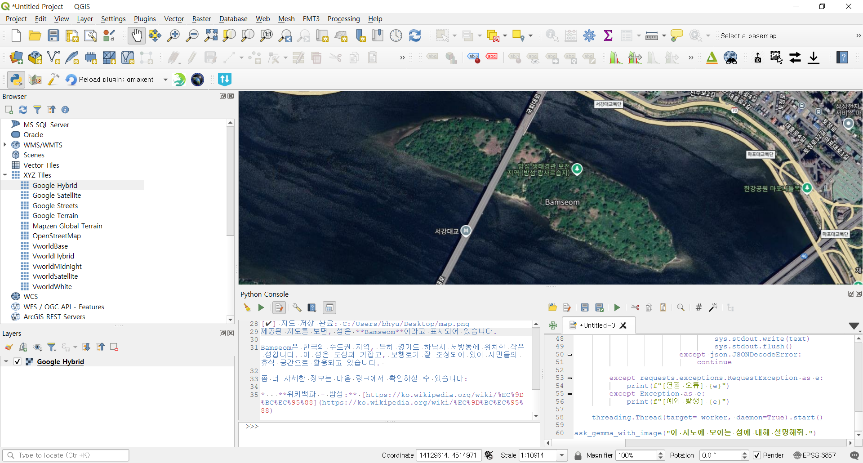Click the Type to locate search field
The height and width of the screenshot is (463, 863).
tap(67, 455)
